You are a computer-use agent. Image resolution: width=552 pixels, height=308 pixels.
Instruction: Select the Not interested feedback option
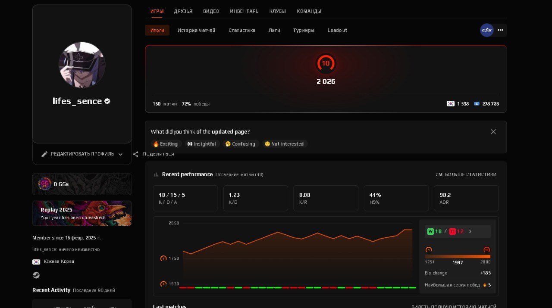(x=284, y=144)
